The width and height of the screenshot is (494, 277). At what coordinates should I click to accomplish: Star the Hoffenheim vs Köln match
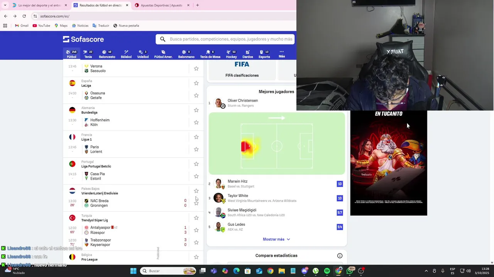[196, 122]
